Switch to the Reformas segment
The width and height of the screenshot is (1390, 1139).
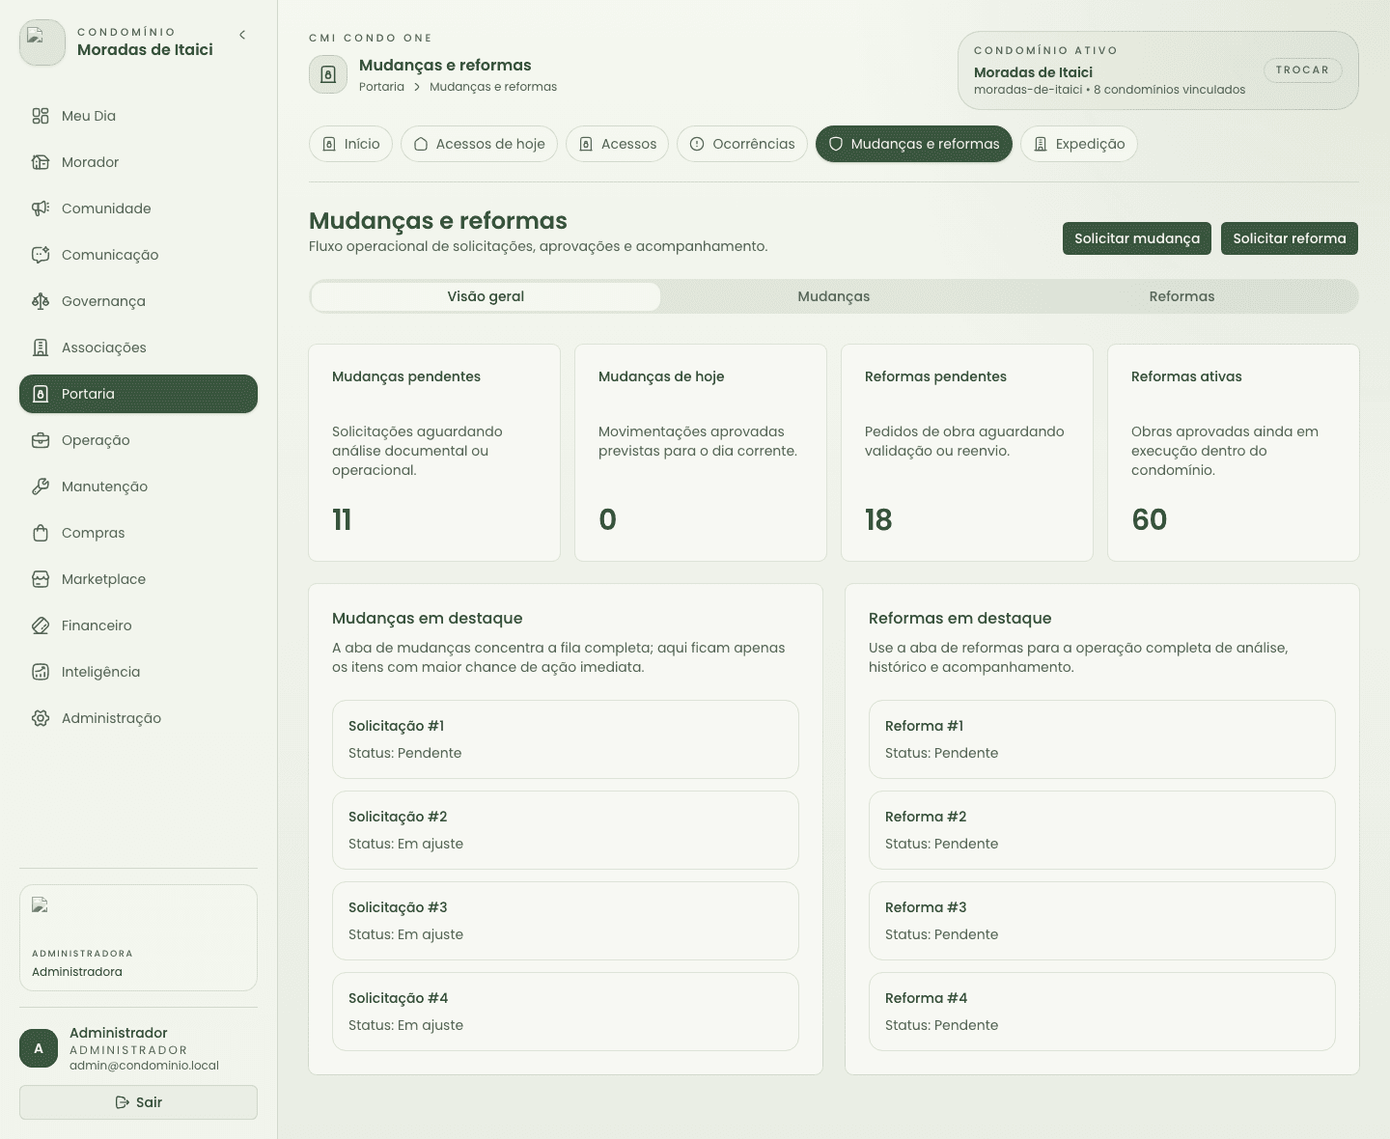pyautogui.click(x=1182, y=296)
